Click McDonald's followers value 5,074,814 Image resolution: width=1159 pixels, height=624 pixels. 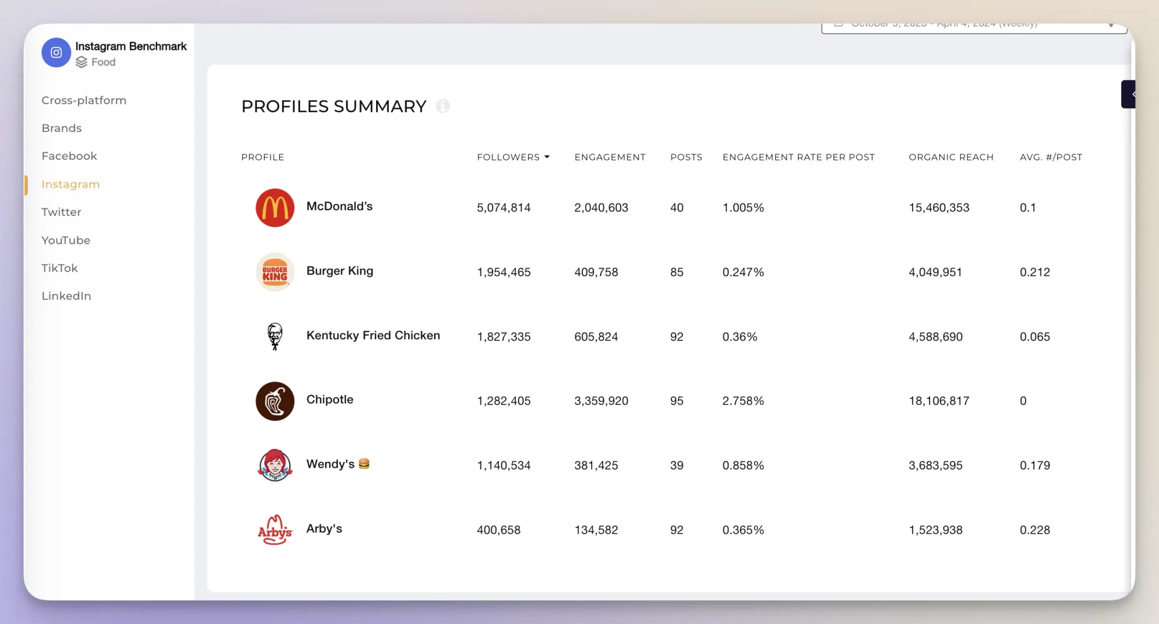pos(504,207)
